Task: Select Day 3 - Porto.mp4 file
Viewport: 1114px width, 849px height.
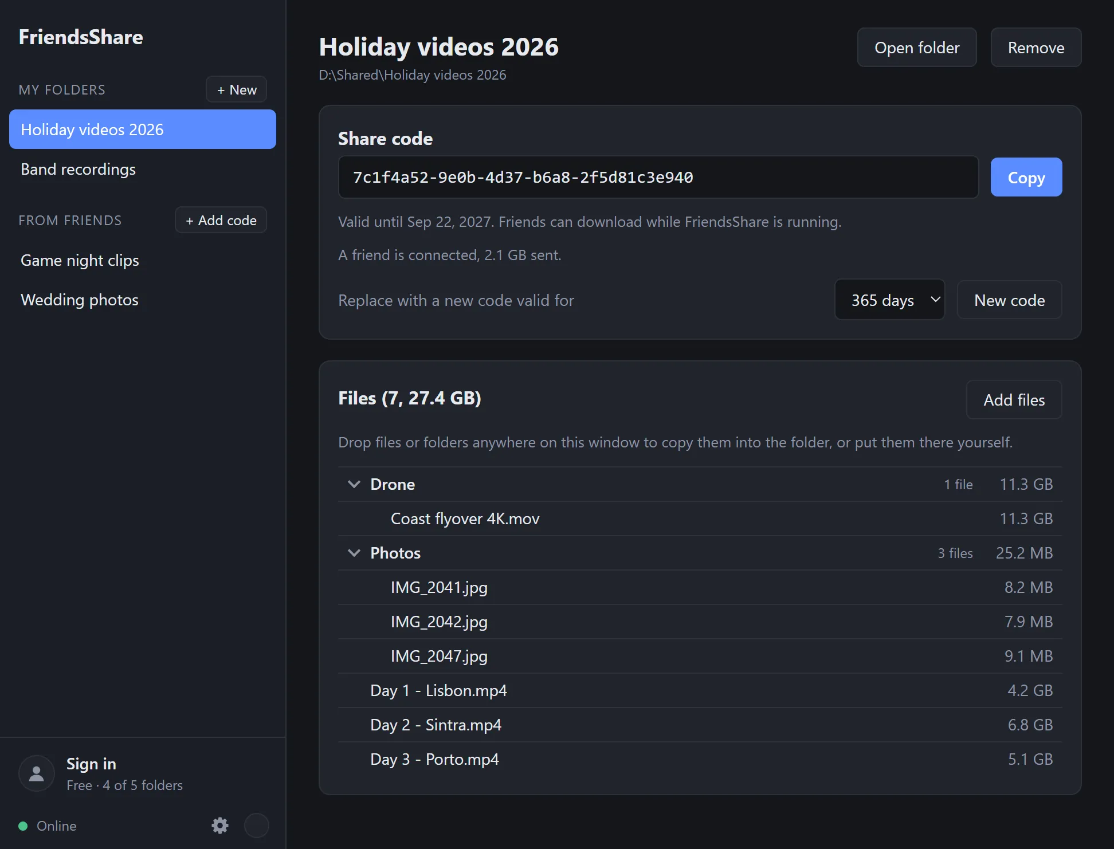Action: point(700,759)
